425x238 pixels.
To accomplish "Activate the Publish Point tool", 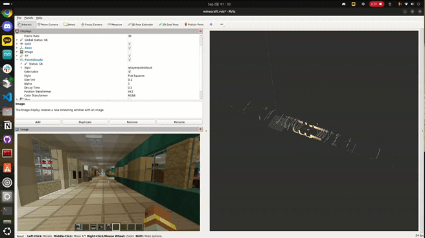I will coord(194,25).
